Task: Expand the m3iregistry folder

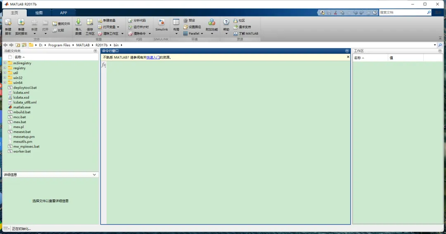Action: 5,63
